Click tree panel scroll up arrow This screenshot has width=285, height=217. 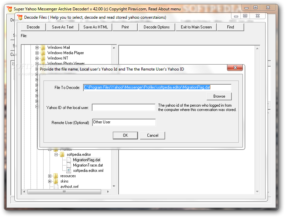114,48
